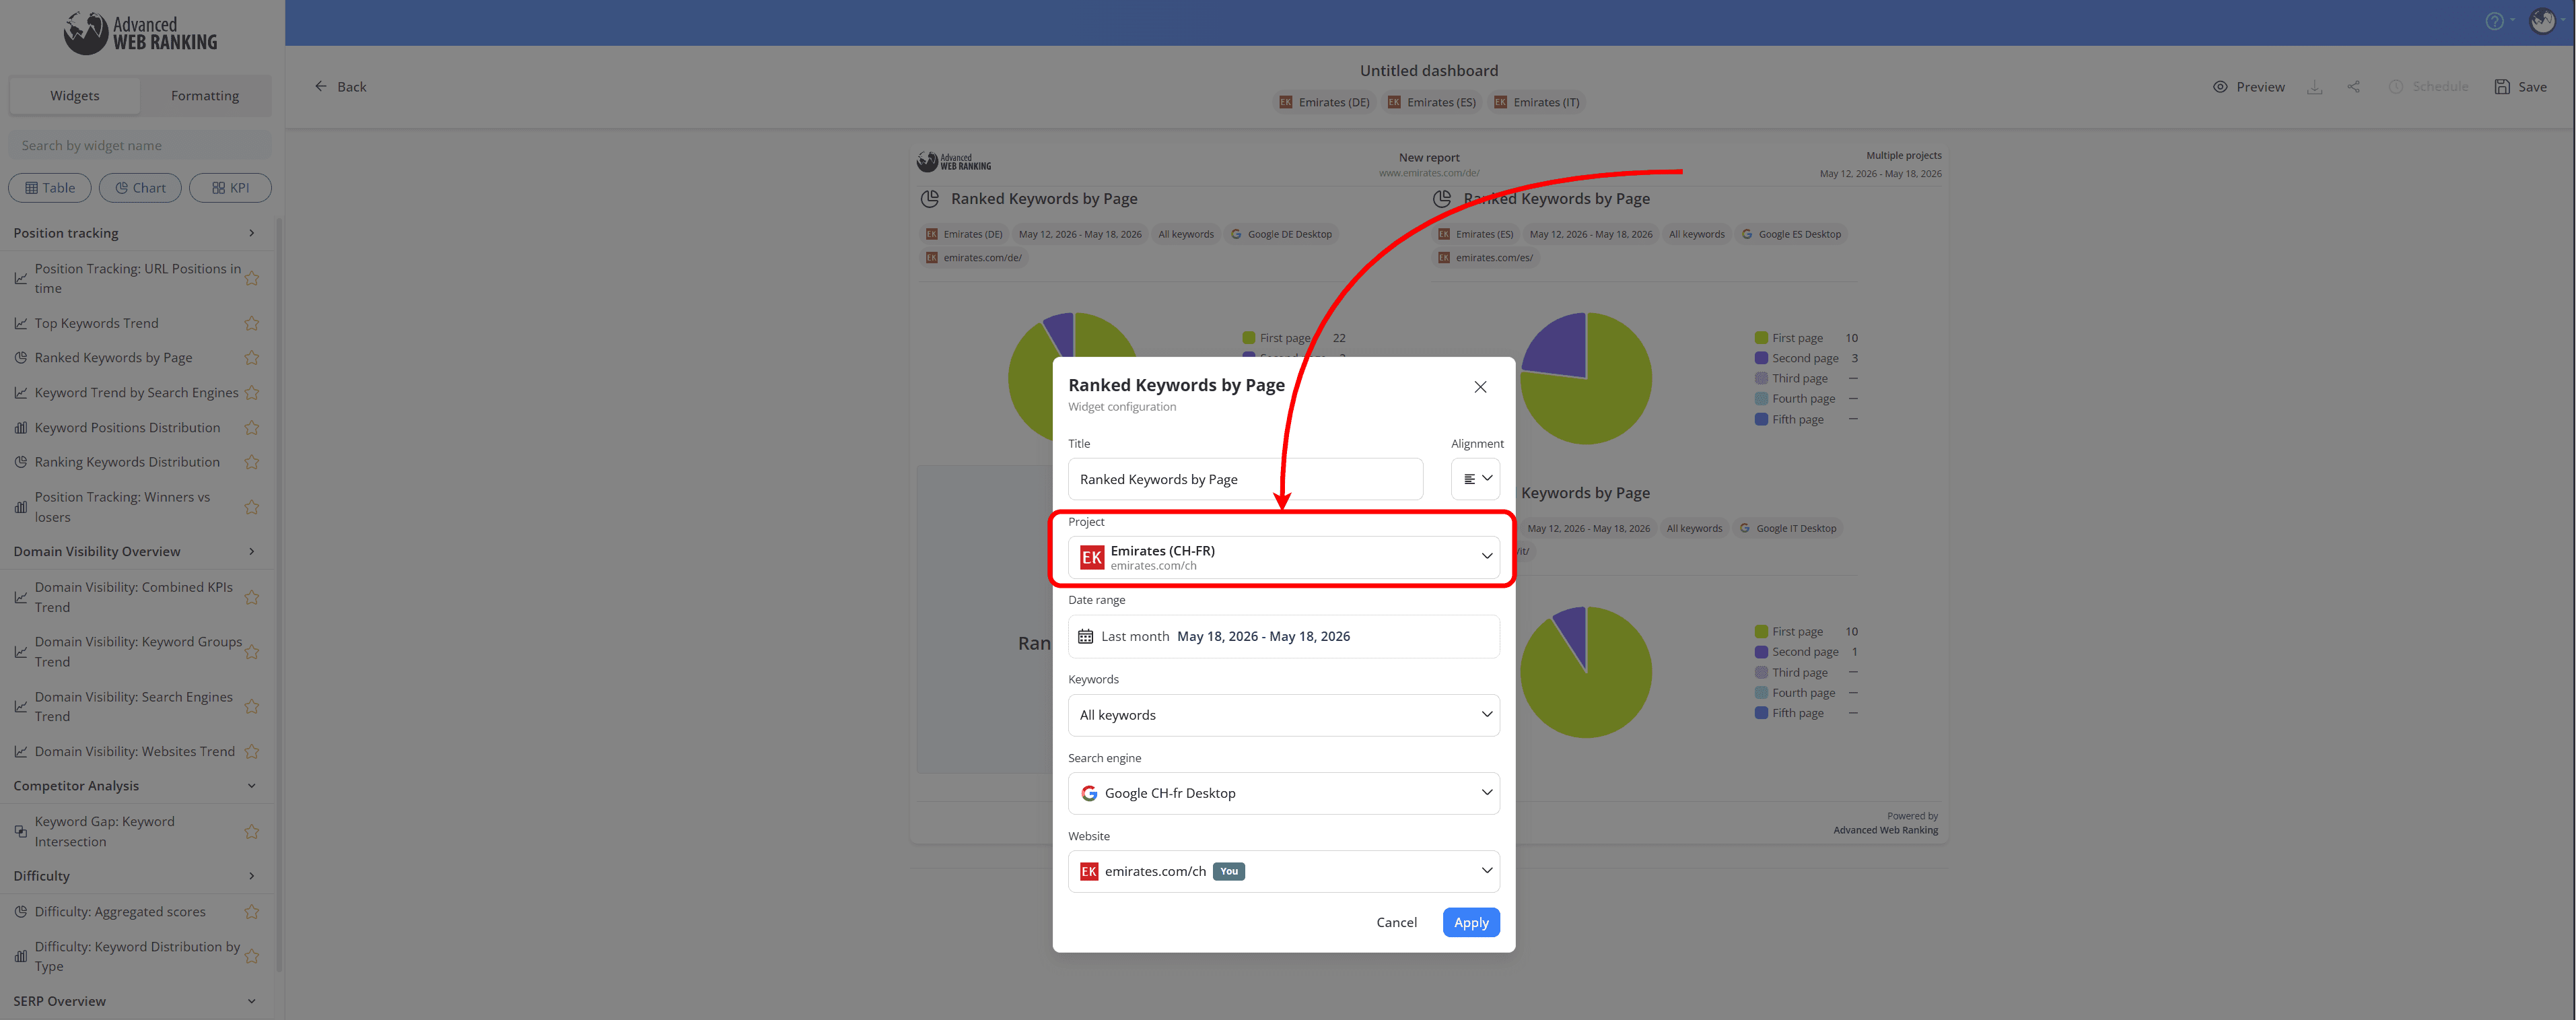Click the Apply button

1471,922
